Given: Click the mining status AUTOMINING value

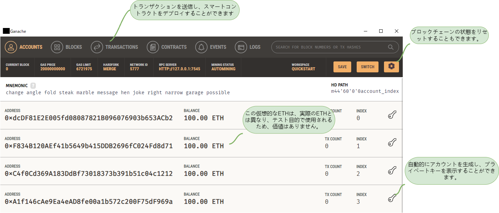Looking at the screenshot, I should [x=223, y=69].
